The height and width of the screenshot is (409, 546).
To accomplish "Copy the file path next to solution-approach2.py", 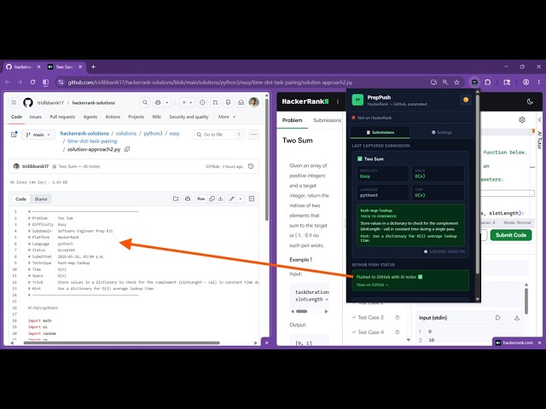I will 127,149.
